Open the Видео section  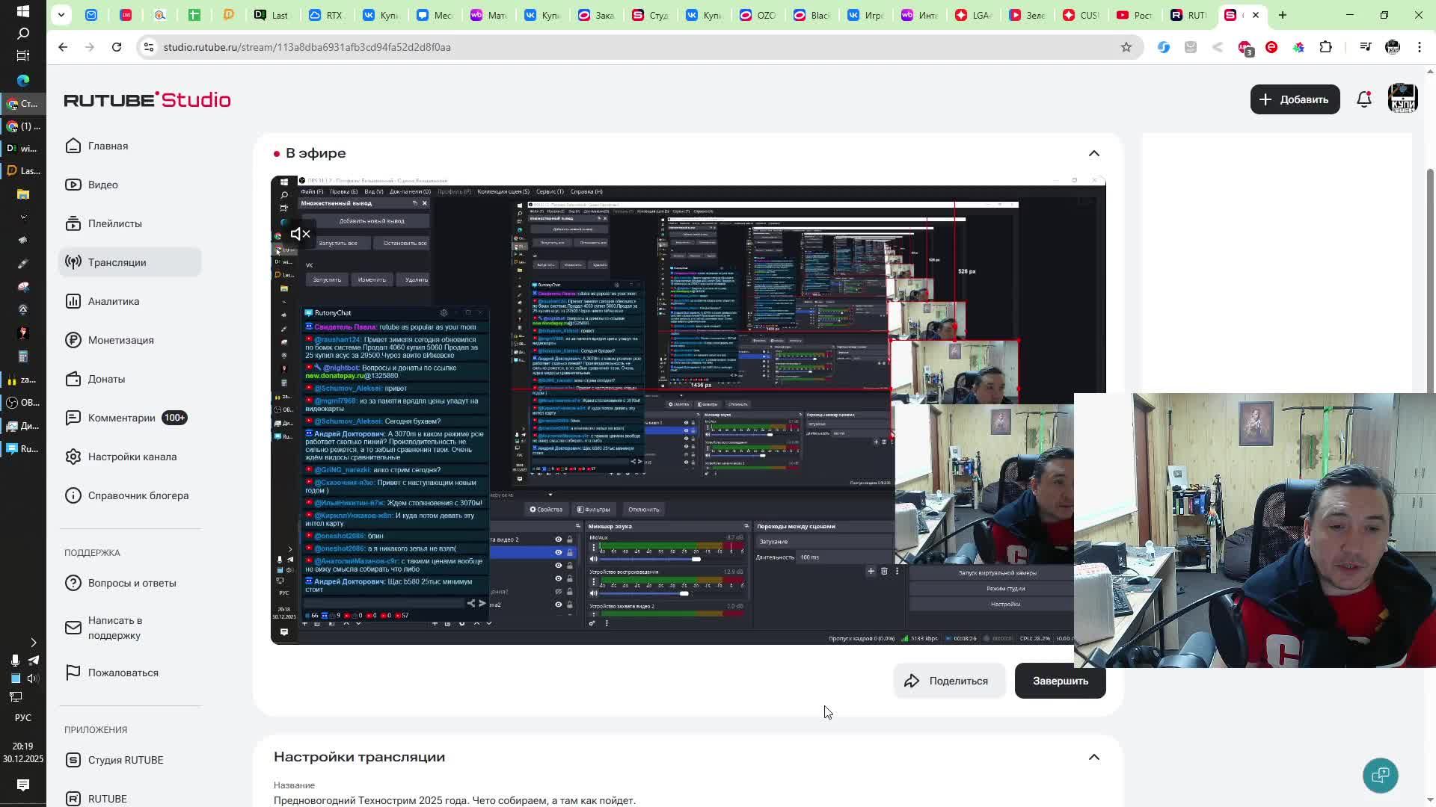(x=102, y=185)
